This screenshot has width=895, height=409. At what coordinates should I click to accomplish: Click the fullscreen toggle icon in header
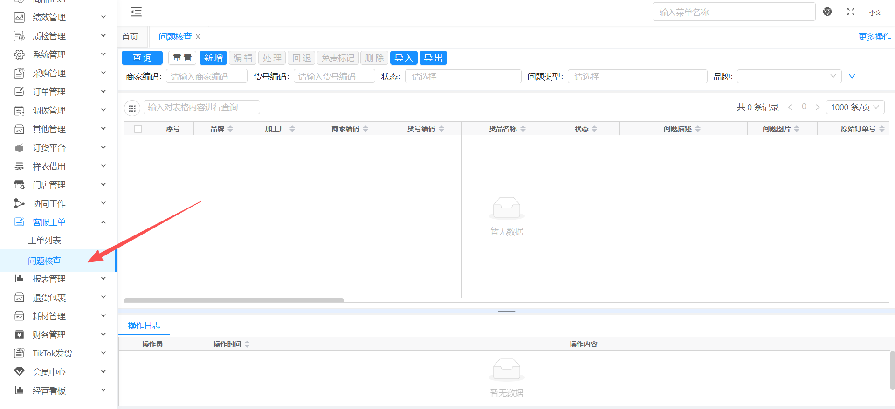pyautogui.click(x=850, y=12)
